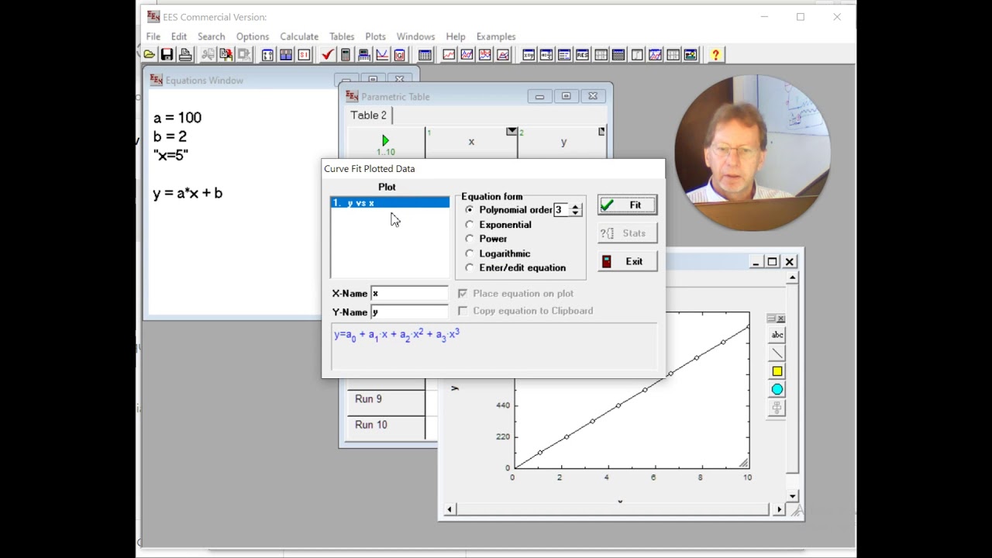Viewport: 992px width, 558px height.
Task: Open the File menu
Action: click(x=153, y=36)
